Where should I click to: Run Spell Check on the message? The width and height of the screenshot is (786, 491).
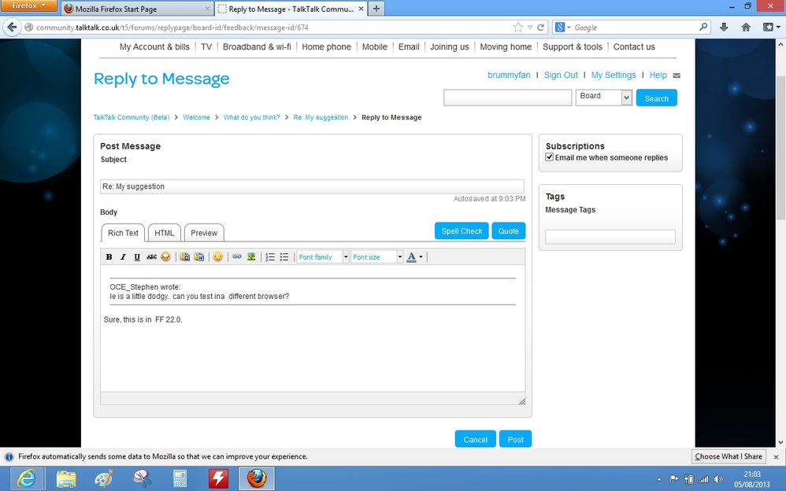(462, 231)
